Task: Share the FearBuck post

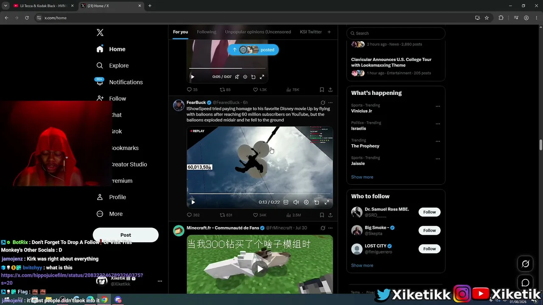Action: (x=330, y=215)
